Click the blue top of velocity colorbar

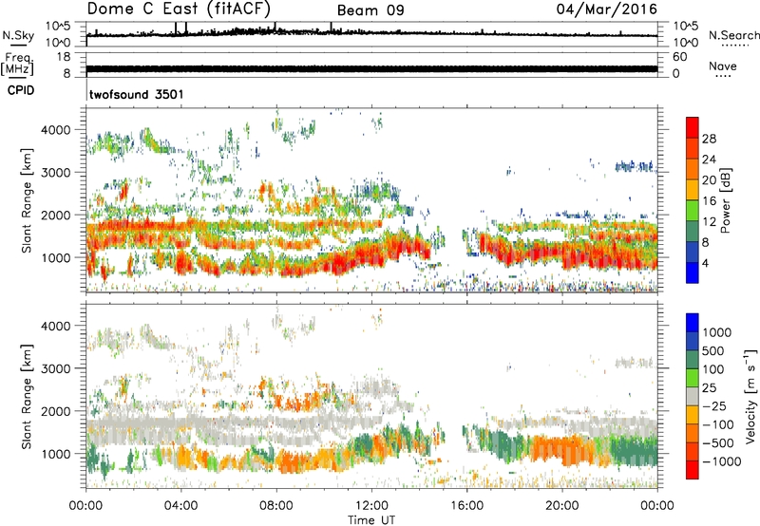[x=693, y=323]
